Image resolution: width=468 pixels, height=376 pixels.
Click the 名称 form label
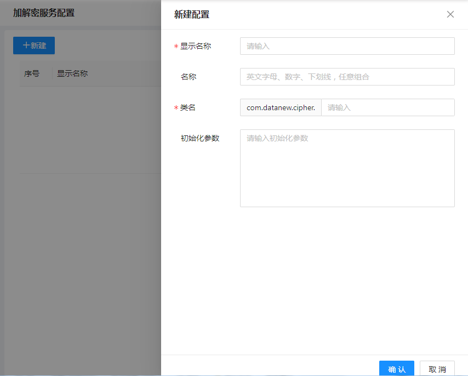pyautogui.click(x=189, y=77)
